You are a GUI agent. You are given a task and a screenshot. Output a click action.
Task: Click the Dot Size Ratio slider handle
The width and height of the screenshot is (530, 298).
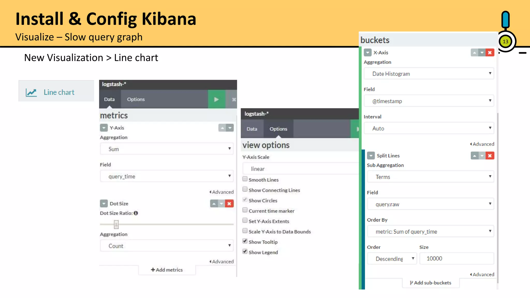click(116, 224)
